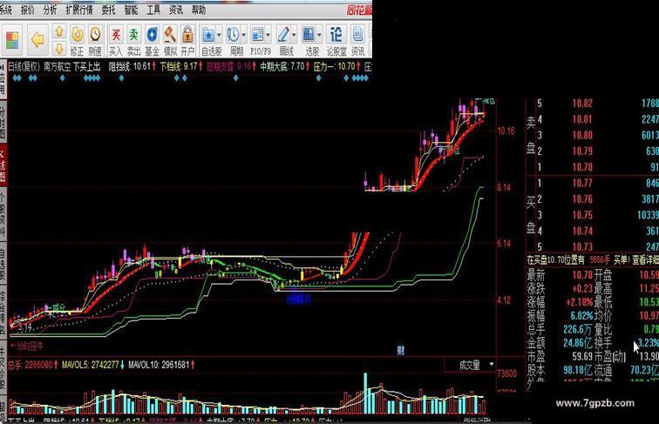Image resolution: width=659 pixels, height=424 pixels.
Task: Click sell level 1 price 10.78
Action: [582, 167]
